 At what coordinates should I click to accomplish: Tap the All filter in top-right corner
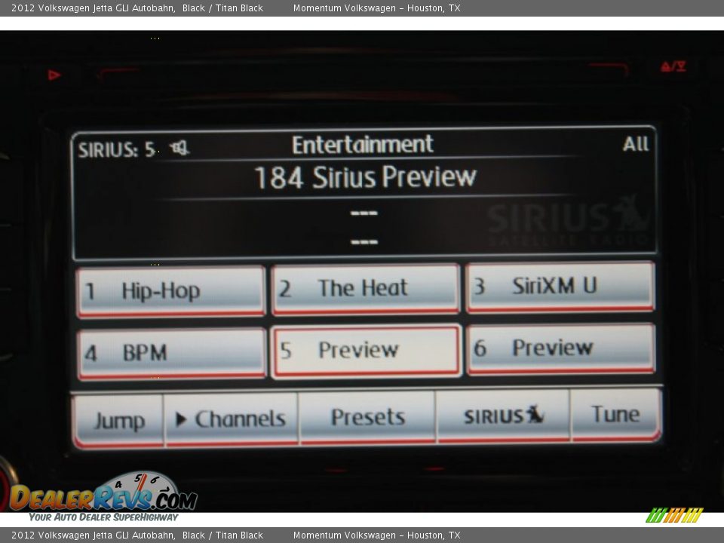[x=635, y=144]
